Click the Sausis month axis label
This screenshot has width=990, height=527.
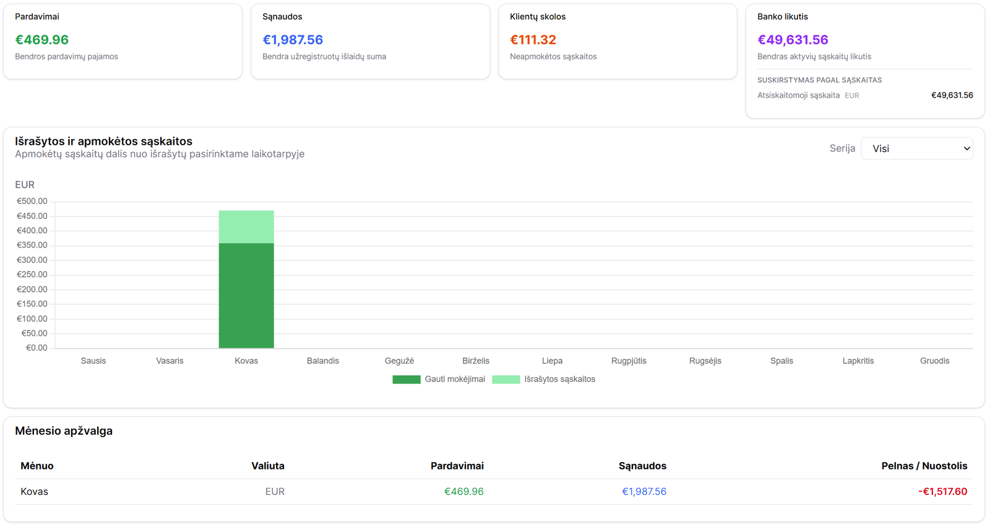point(93,361)
